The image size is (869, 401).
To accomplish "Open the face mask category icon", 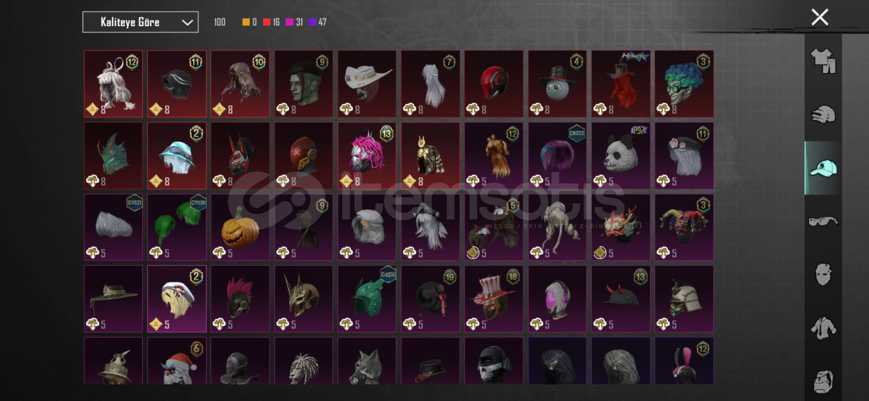I will click(x=823, y=275).
